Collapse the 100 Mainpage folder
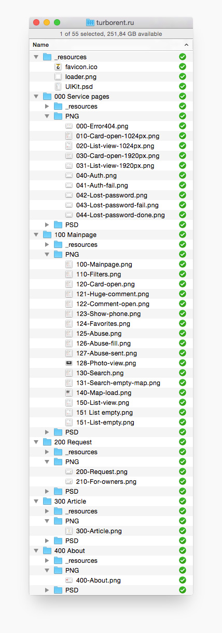The image size is (222, 633). tap(36, 235)
